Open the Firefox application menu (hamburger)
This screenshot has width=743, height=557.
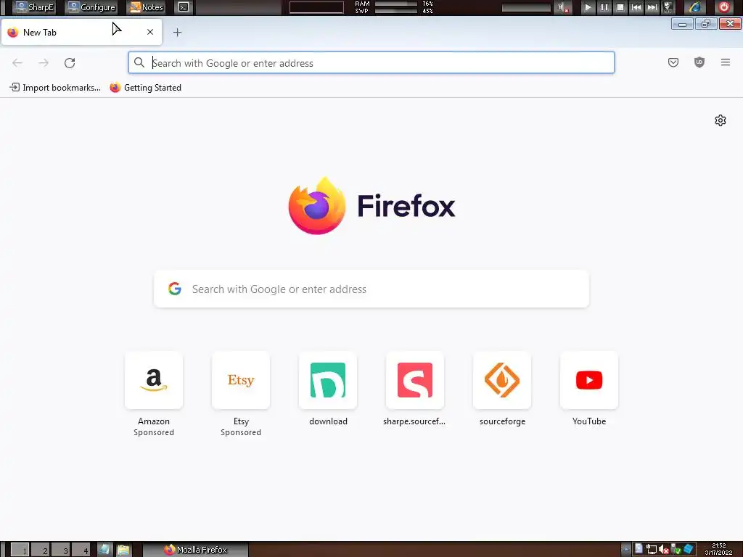pos(725,62)
